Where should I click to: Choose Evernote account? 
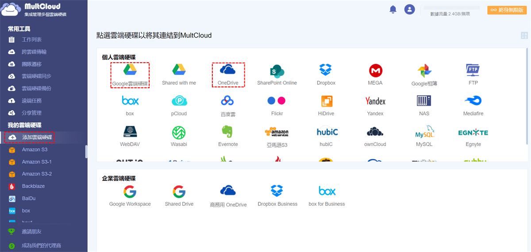tap(228, 136)
